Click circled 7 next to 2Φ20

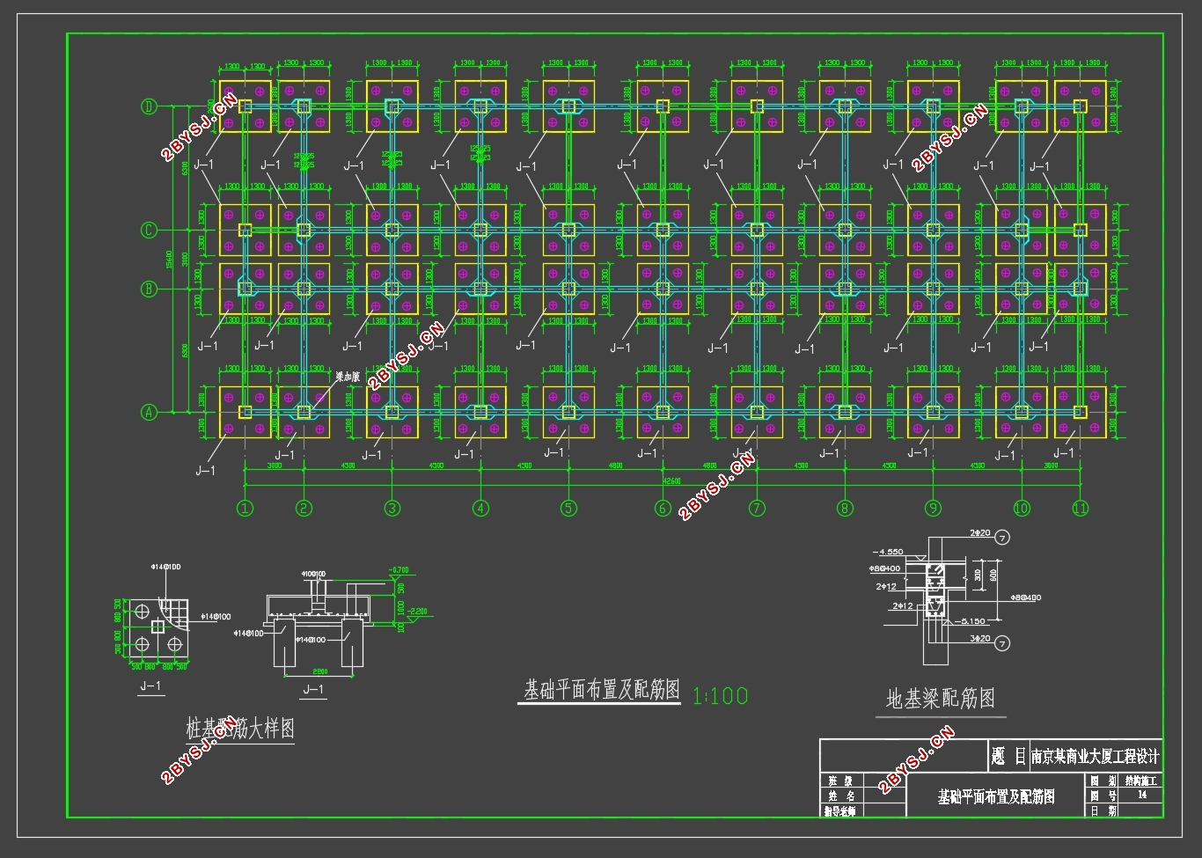tap(1002, 537)
